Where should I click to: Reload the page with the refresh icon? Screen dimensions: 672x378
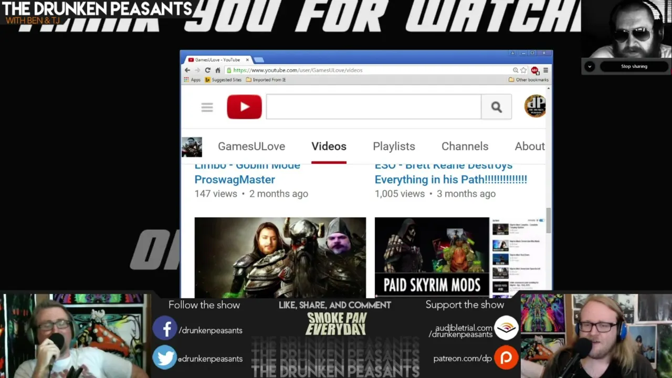[207, 70]
